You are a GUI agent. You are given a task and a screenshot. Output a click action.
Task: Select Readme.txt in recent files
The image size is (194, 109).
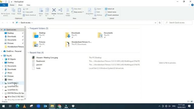(41, 61)
